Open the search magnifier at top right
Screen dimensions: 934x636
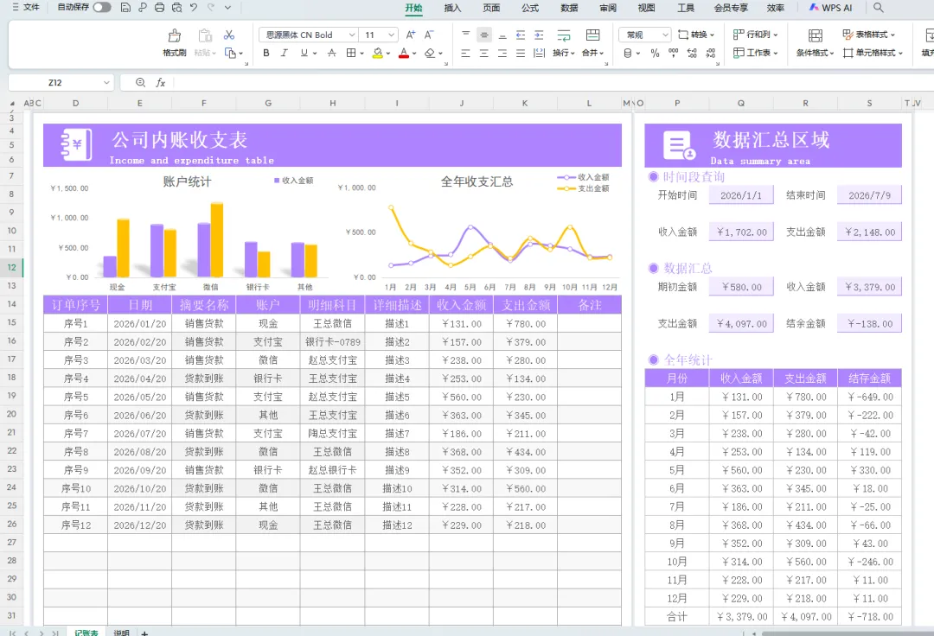(878, 8)
